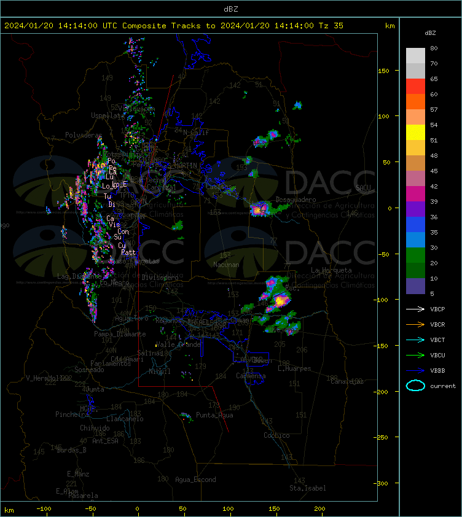This screenshot has width=462, height=517.
Task: Click the 'Pampa_Diamante' place label
Action: tap(120, 334)
